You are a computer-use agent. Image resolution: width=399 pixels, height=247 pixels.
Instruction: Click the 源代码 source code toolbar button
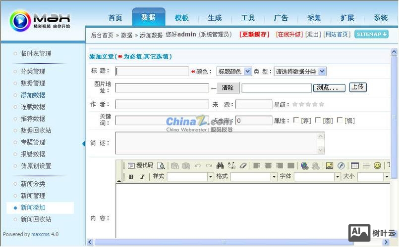click(x=140, y=165)
